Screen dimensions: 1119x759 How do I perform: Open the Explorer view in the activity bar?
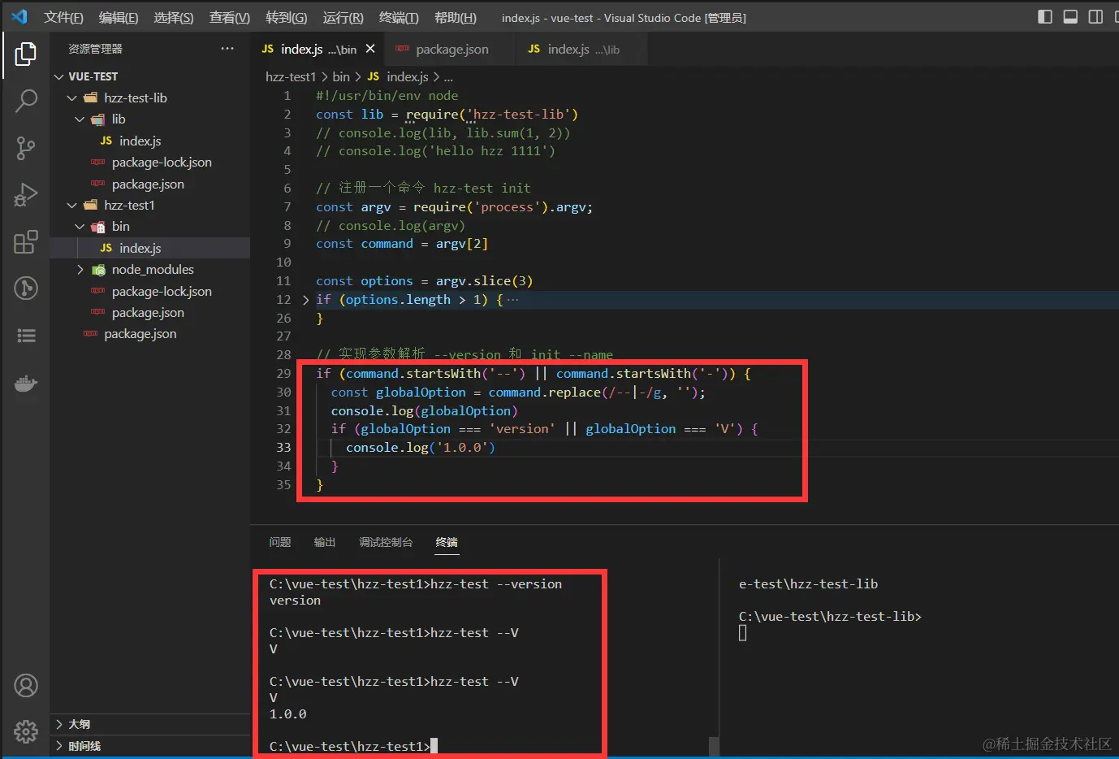click(x=26, y=54)
